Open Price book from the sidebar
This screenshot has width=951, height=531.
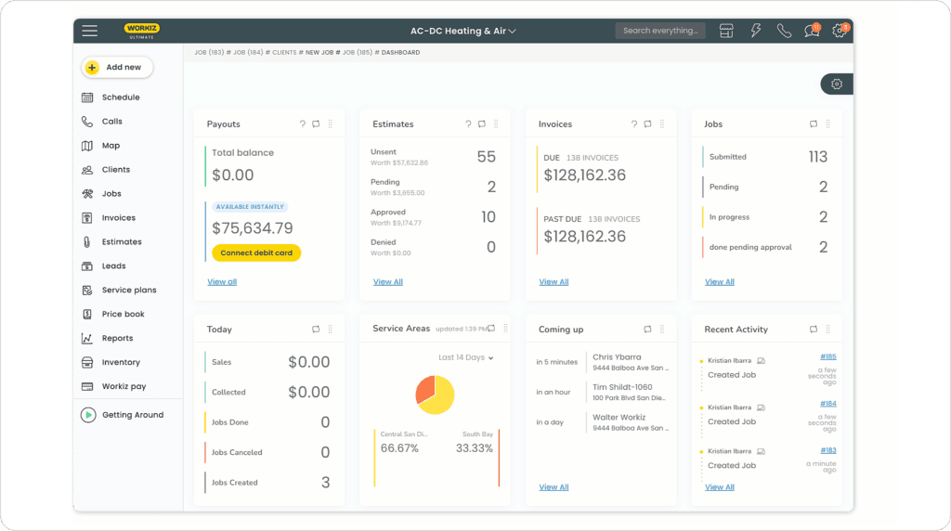pos(123,315)
